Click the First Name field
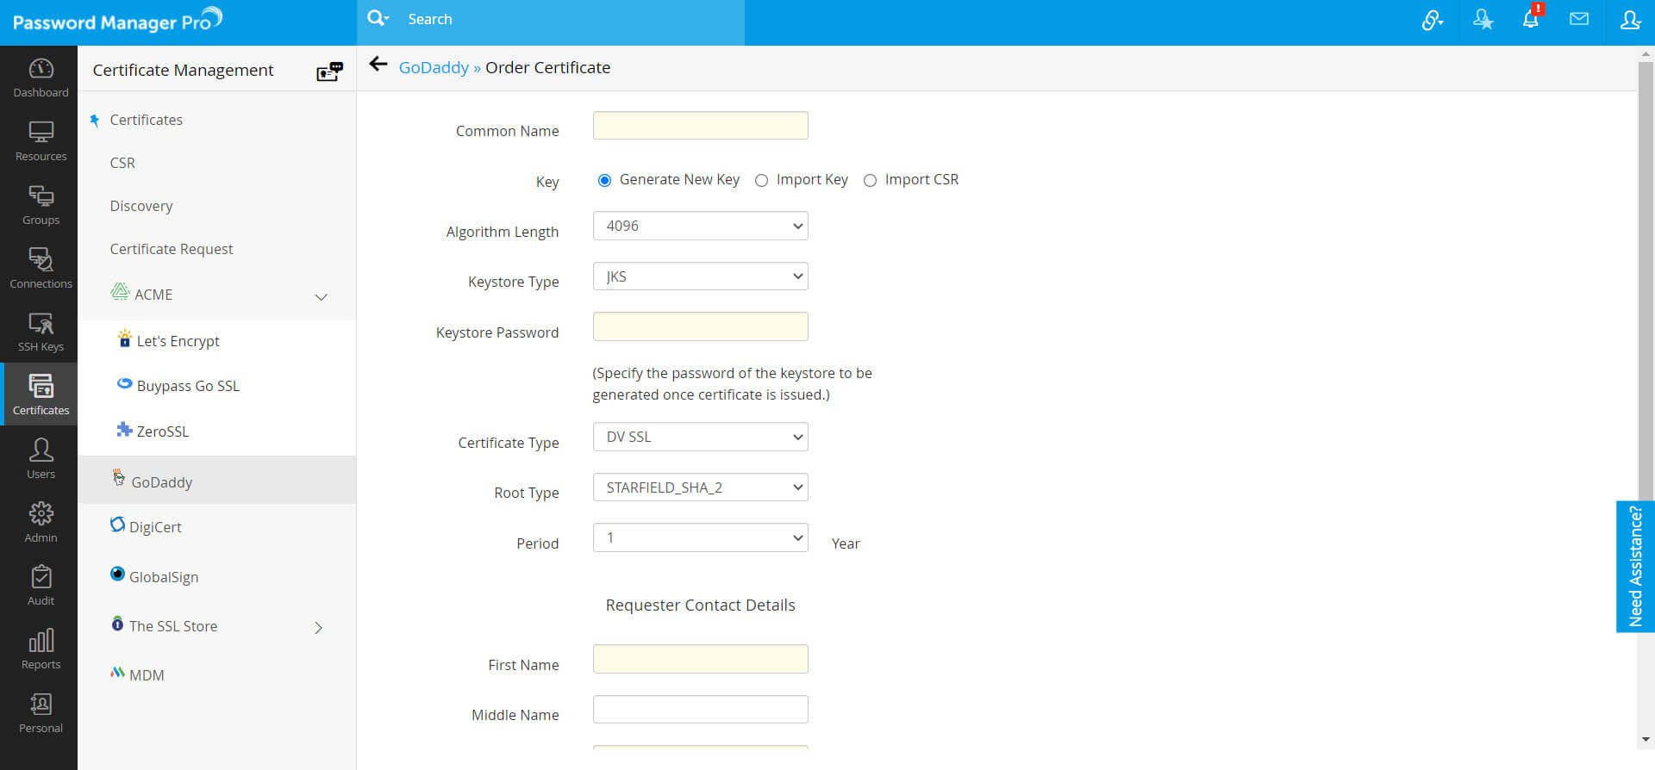Screen dimensions: 1655x770 pyautogui.click(x=700, y=659)
